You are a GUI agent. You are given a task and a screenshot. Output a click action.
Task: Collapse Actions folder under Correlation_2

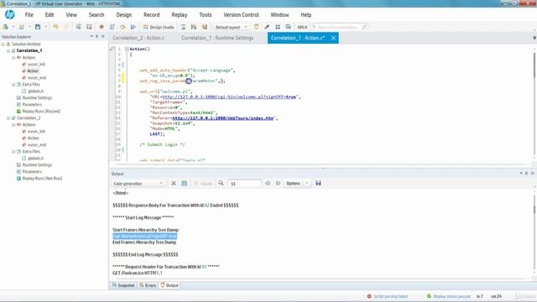tap(13, 125)
